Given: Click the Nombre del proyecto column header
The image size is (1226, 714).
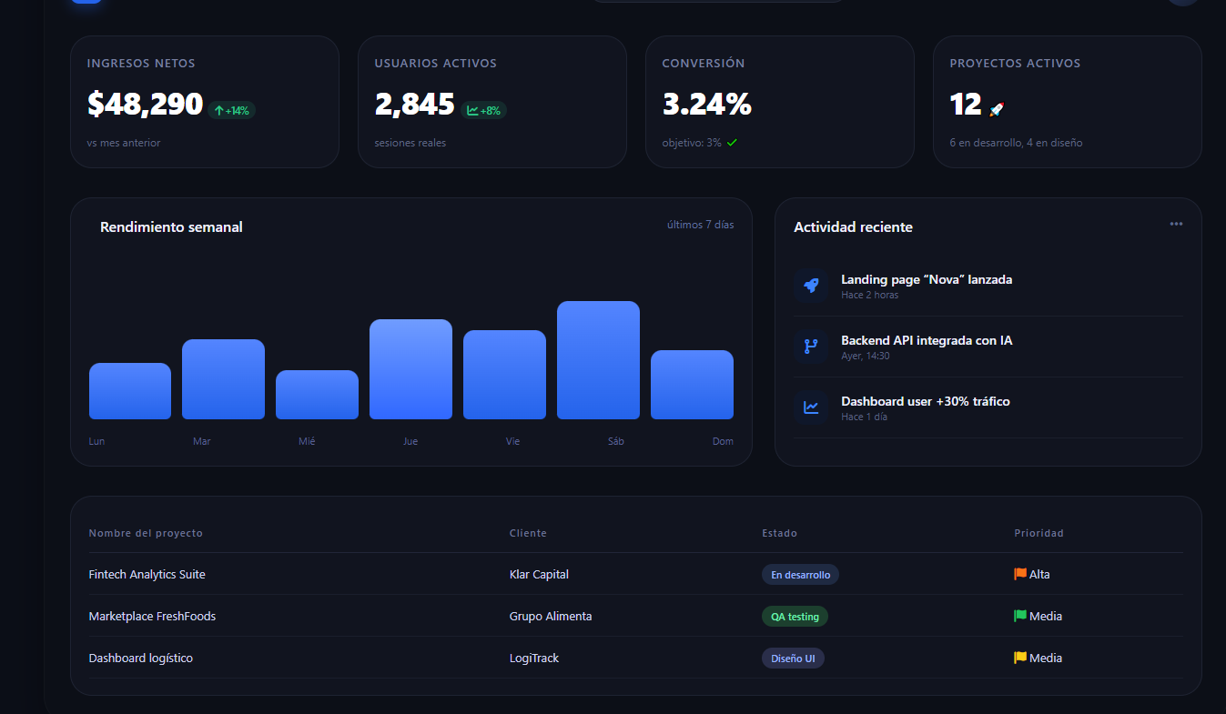Looking at the screenshot, I should coord(146,533).
